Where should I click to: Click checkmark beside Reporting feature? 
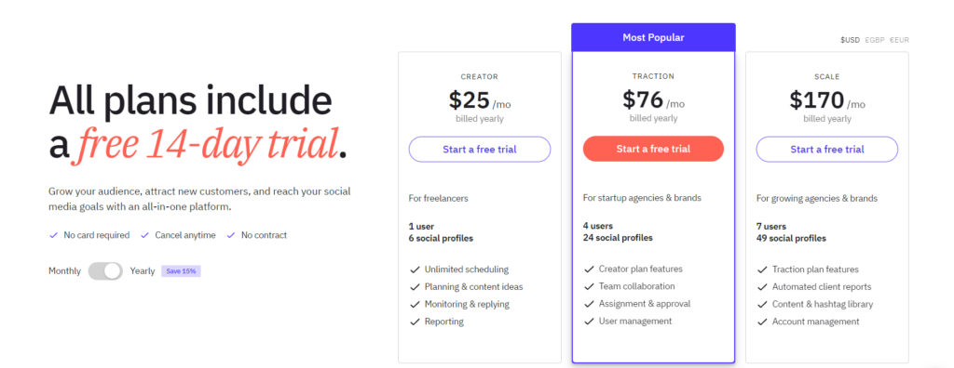tap(415, 322)
